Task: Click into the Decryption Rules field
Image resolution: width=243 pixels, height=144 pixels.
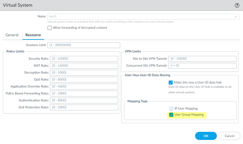Action: [84, 72]
